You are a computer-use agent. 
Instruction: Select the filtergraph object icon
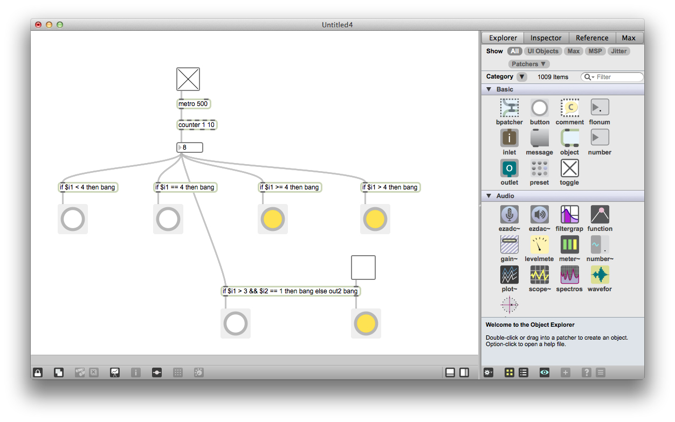pos(570,214)
